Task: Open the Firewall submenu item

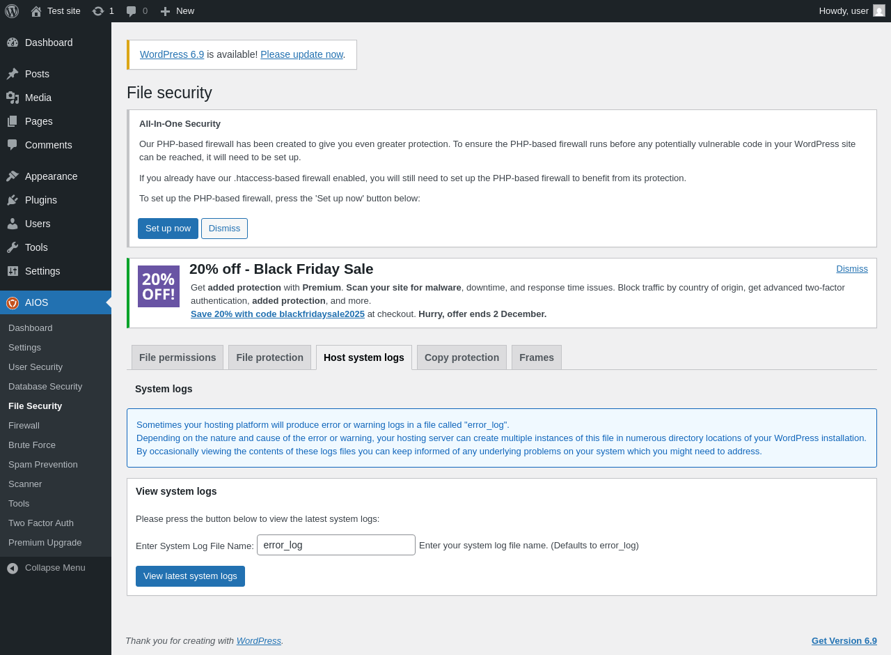Action: click(x=24, y=425)
